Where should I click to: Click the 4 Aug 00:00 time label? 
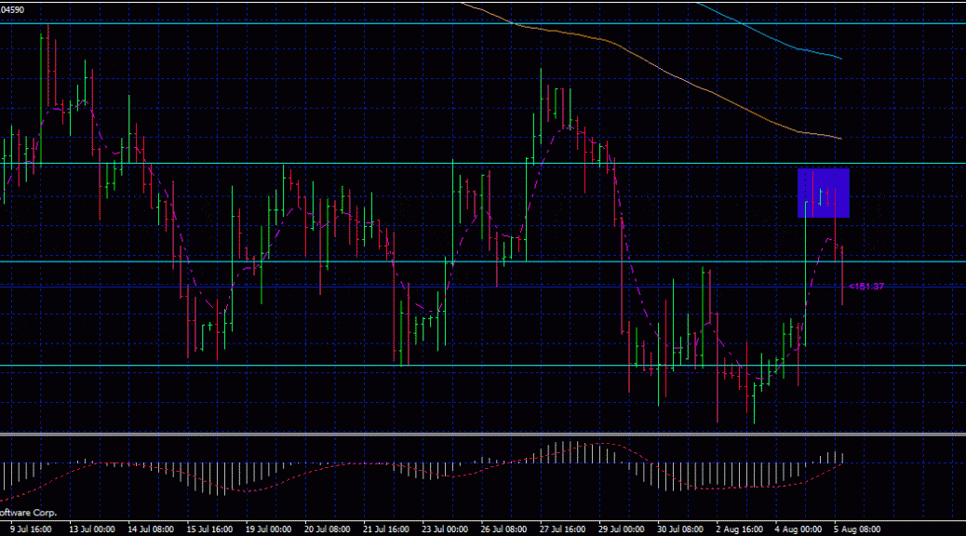(x=798, y=529)
